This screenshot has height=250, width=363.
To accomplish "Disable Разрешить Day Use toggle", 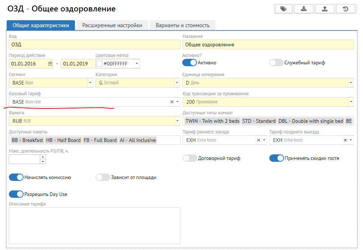I will pyautogui.click(x=16, y=194).
